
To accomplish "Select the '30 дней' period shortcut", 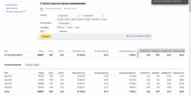I will click(80, 19).
